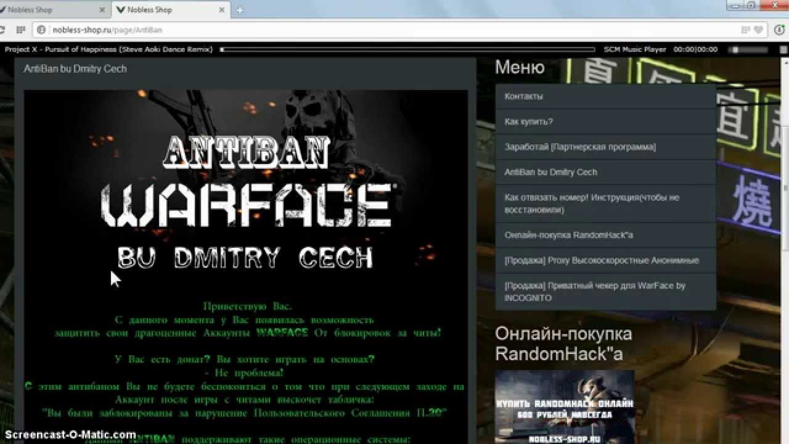Click the line Приветствую Вас.
The height and width of the screenshot is (444, 789).
[x=247, y=306]
